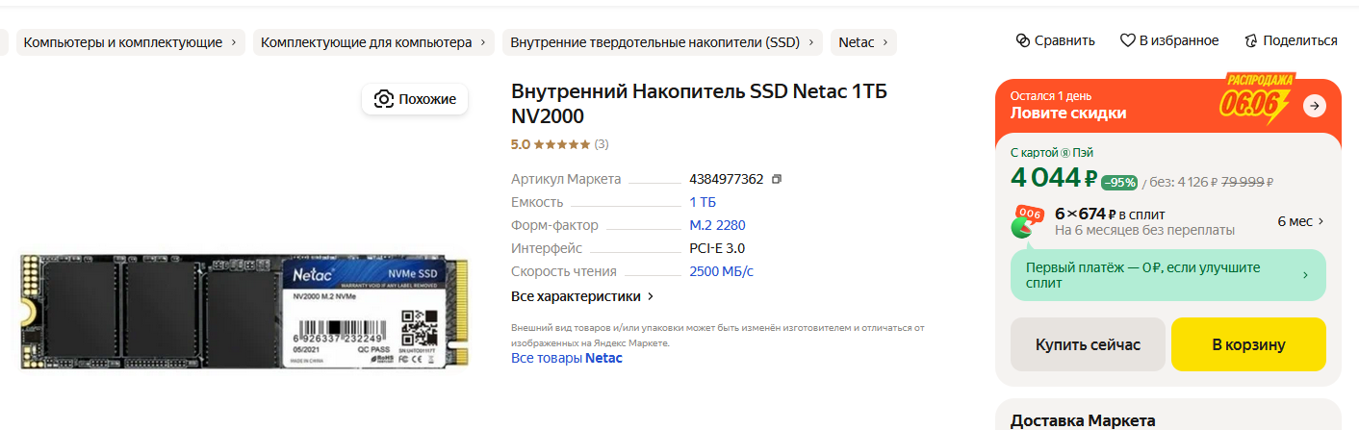This screenshot has height=430, width=1359.
Task: Open the Netac breadcrumb
Action: click(x=862, y=42)
